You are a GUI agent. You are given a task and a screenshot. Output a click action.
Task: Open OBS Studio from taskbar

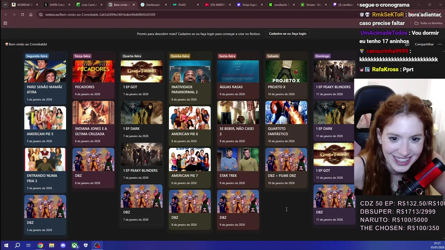point(97,245)
